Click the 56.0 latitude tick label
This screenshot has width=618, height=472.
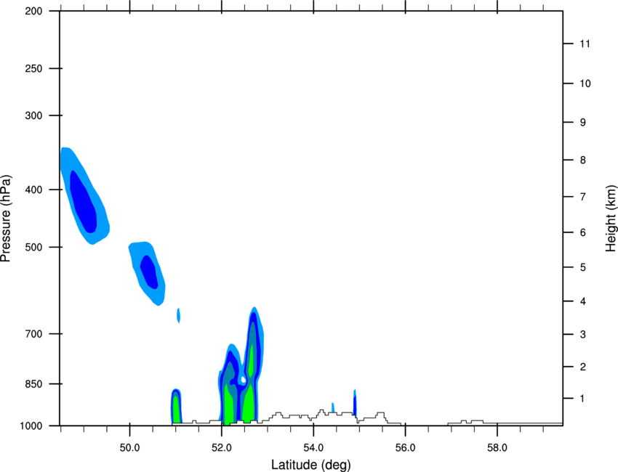tap(405, 448)
